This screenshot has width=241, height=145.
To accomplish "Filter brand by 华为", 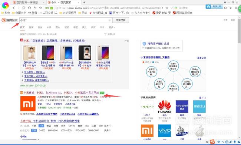I will pos(63,126).
